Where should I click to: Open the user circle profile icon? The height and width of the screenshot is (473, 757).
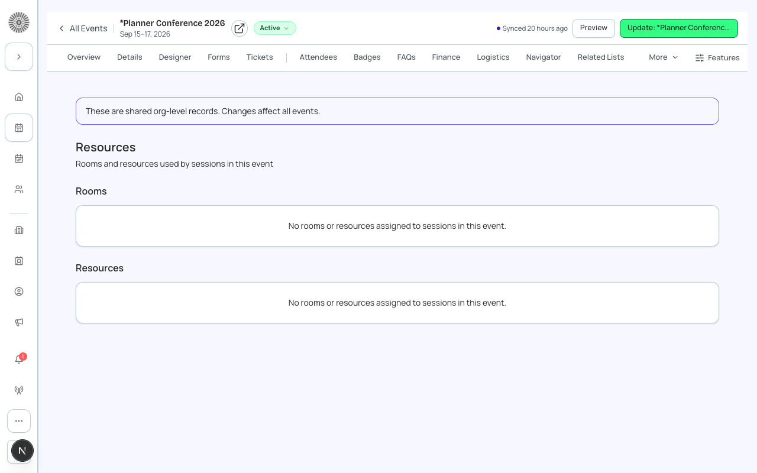click(19, 291)
